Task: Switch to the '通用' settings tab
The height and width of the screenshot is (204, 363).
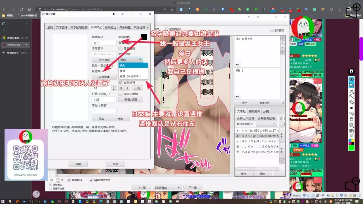Action: (50, 28)
